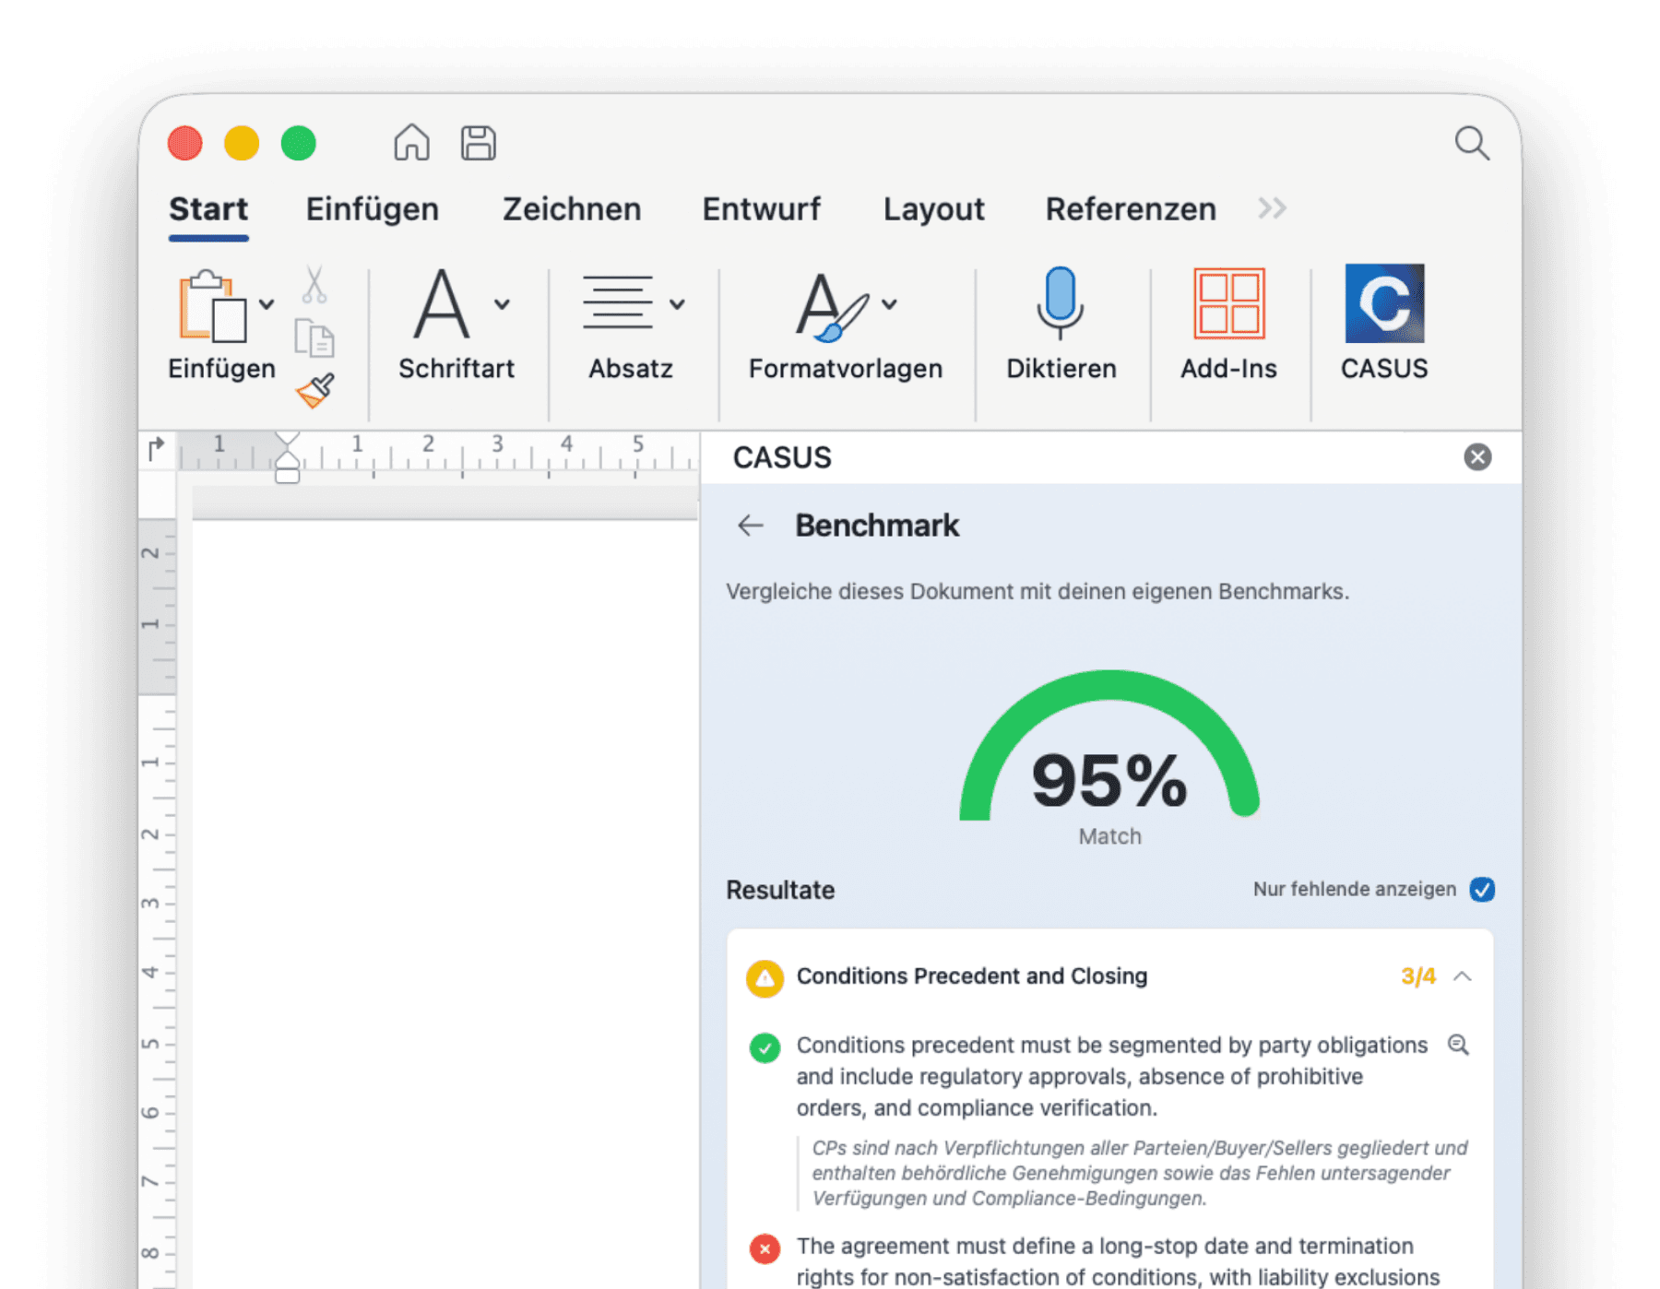Click the red macOS close window button
1660x1289 pixels.
point(185,144)
